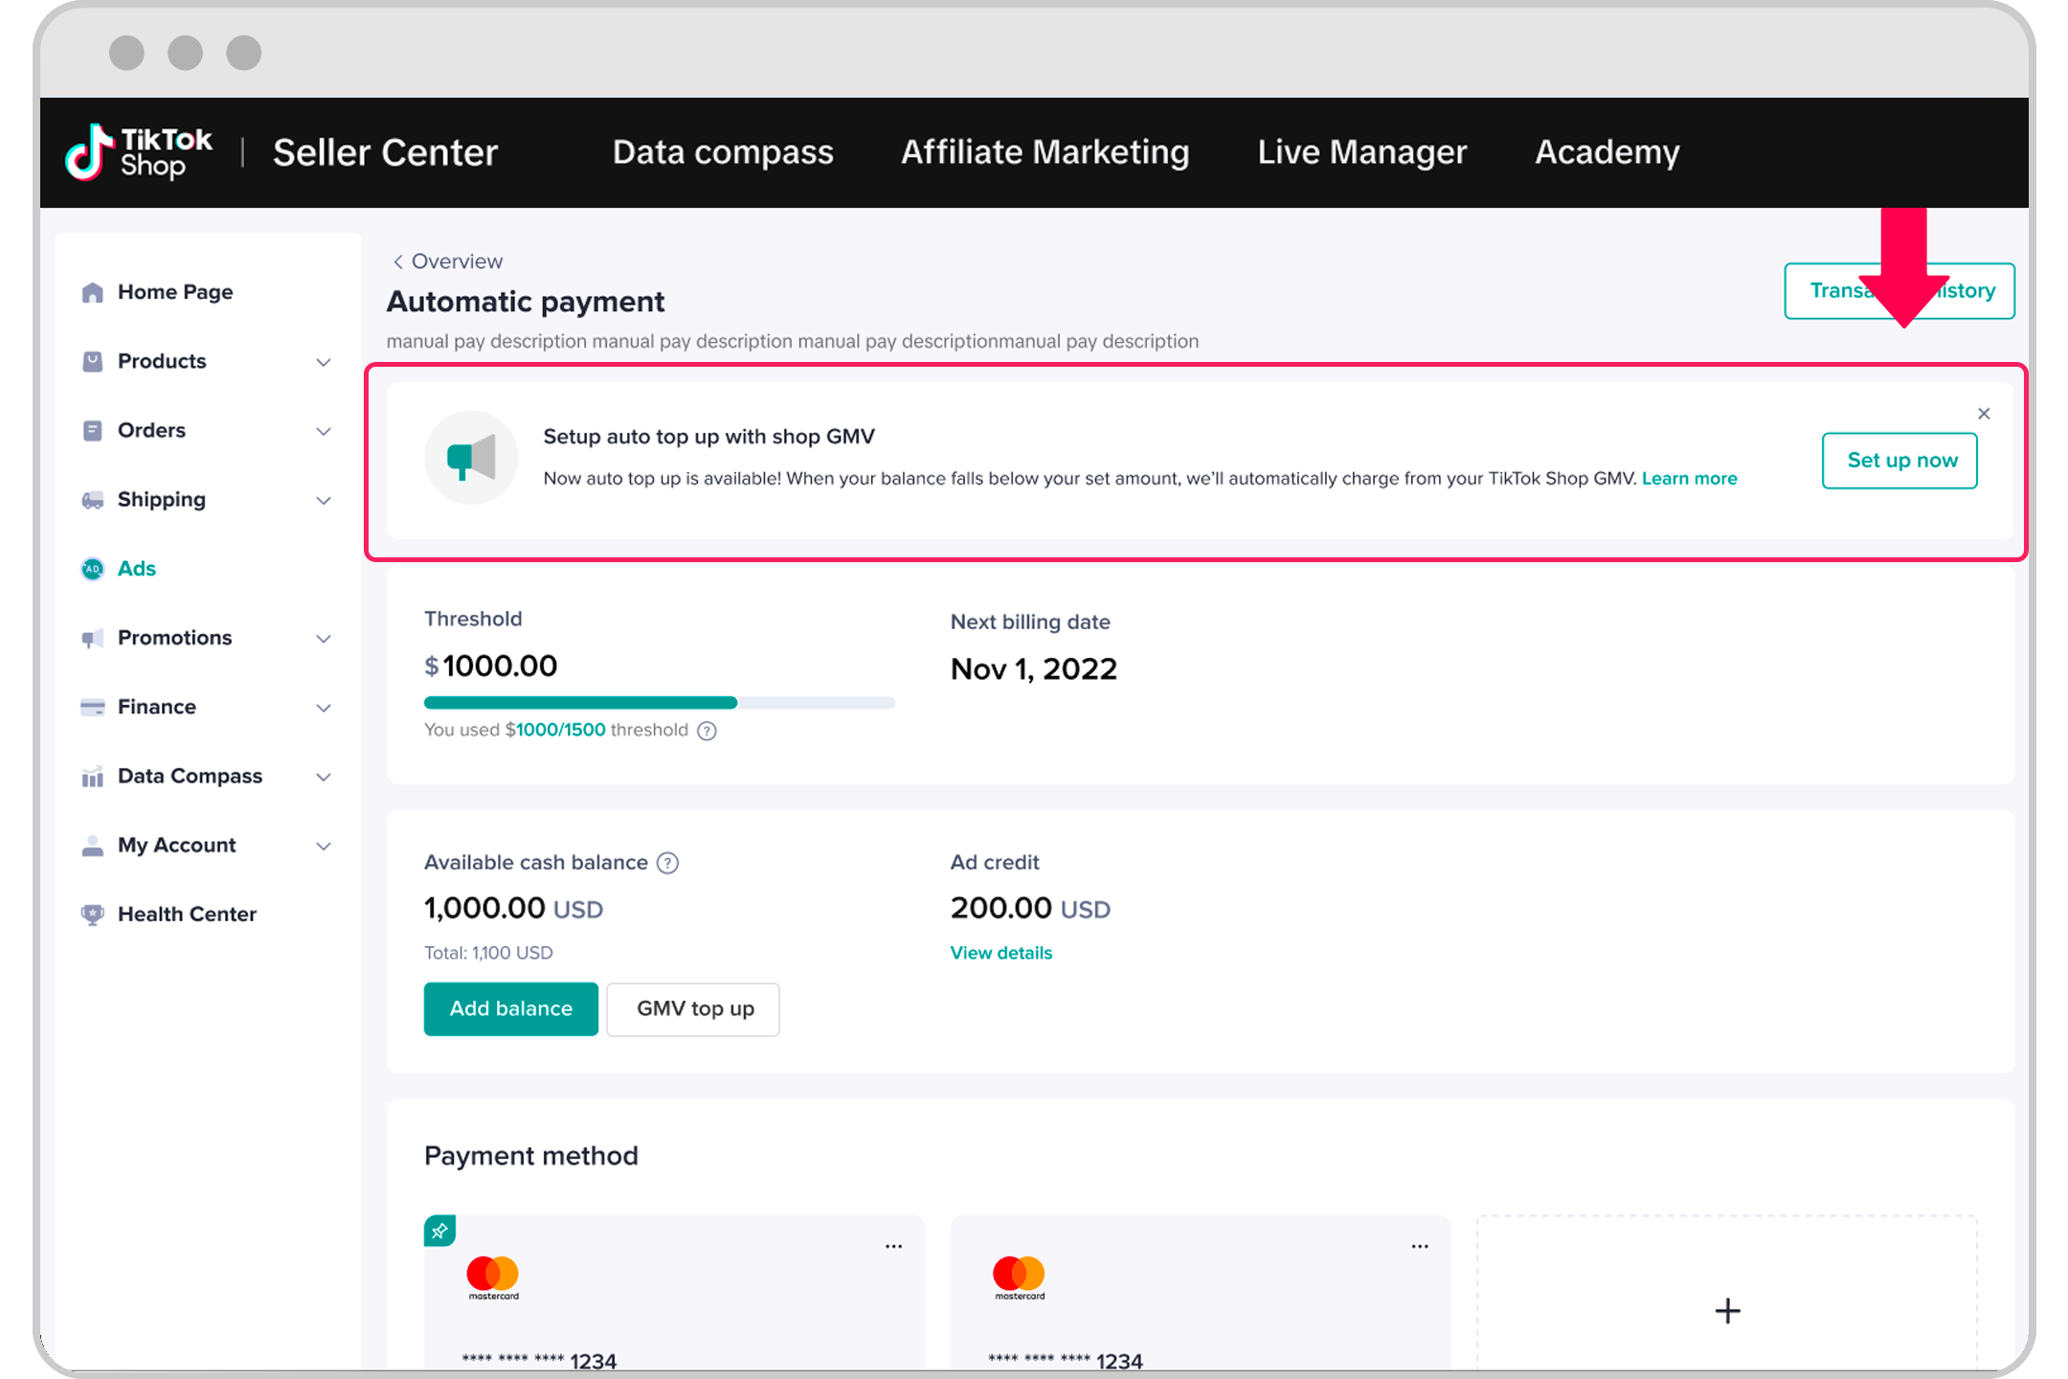Click the My Account person icon
This screenshot has width=2068, height=1379.
point(92,845)
